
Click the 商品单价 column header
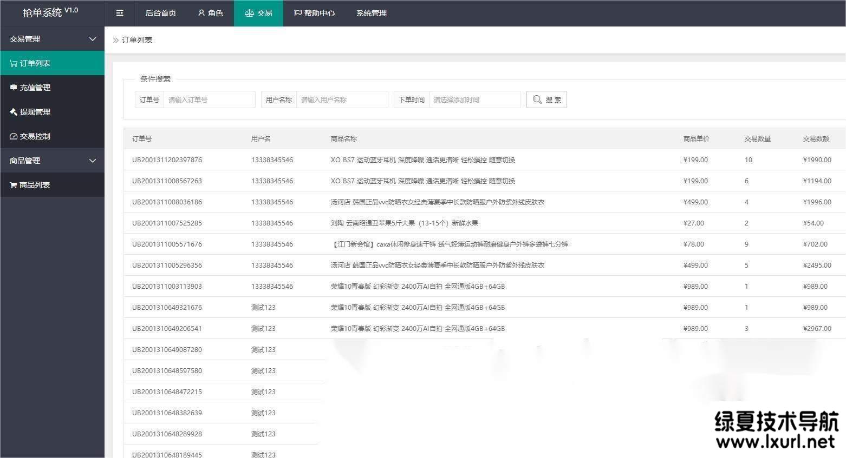tap(697, 139)
